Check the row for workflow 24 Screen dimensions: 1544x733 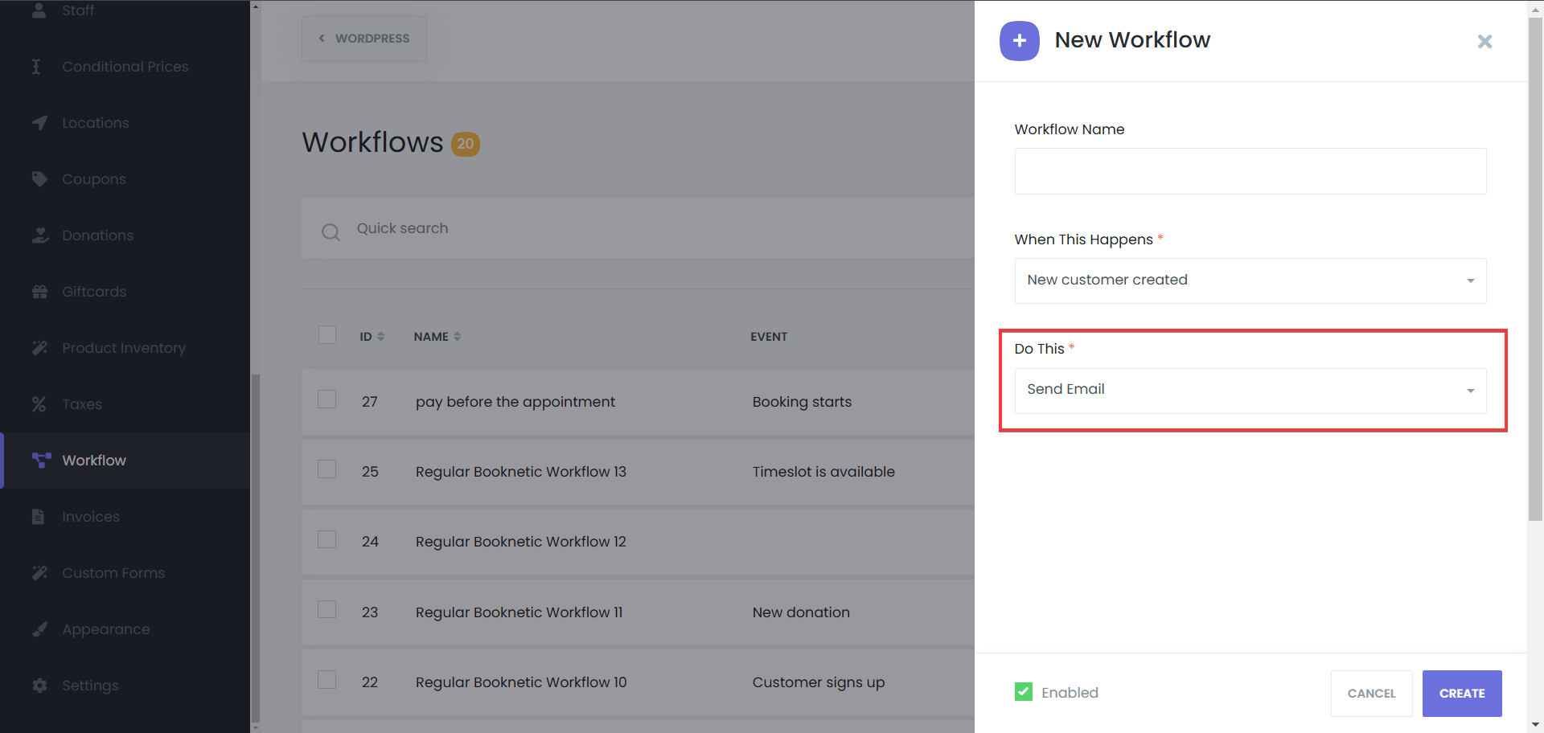327,539
